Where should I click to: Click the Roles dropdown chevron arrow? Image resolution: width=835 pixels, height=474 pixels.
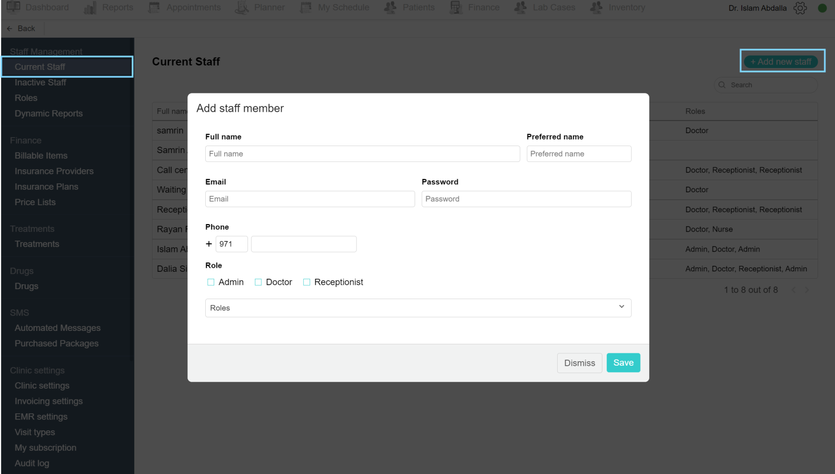(x=621, y=307)
